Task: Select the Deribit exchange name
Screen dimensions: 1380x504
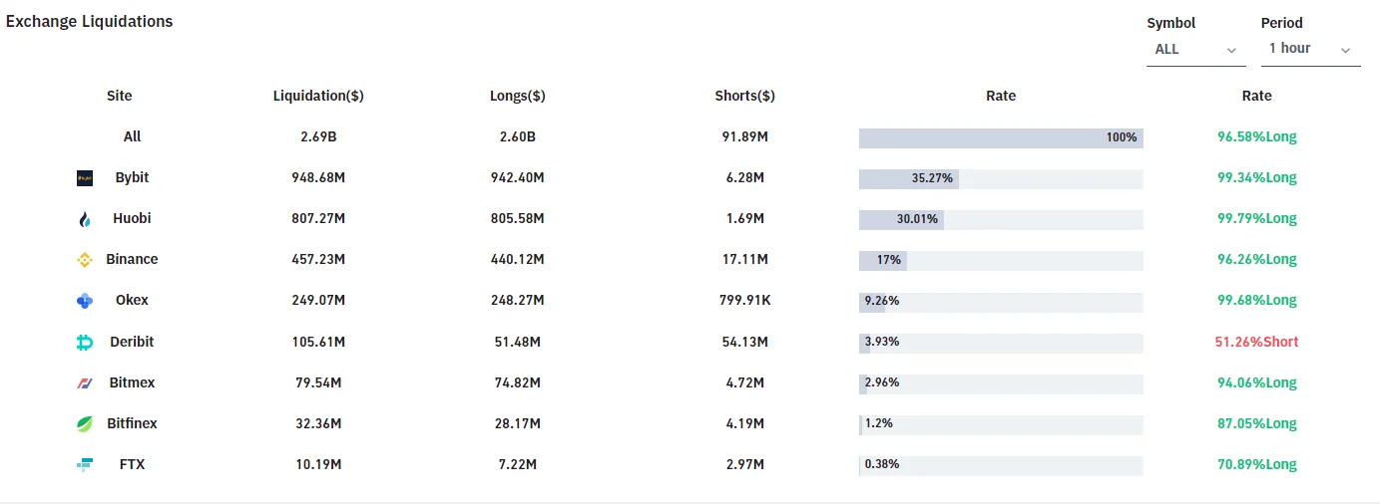Action: click(x=132, y=342)
